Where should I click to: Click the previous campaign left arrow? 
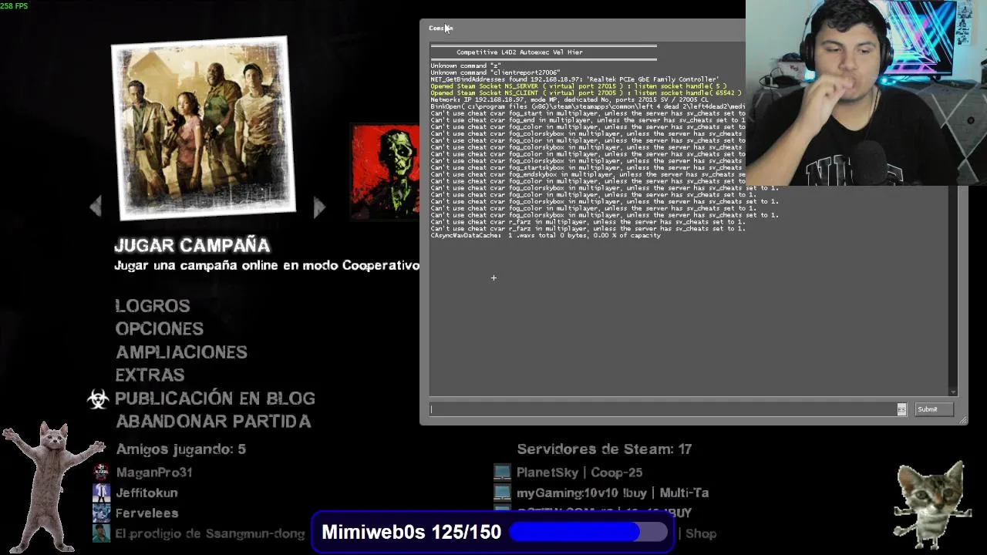tap(96, 207)
